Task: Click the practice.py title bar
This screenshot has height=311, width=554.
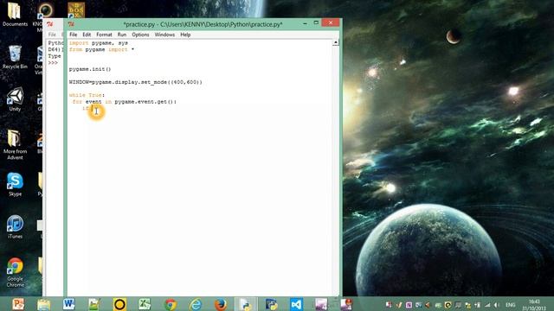Action: [x=203, y=24]
